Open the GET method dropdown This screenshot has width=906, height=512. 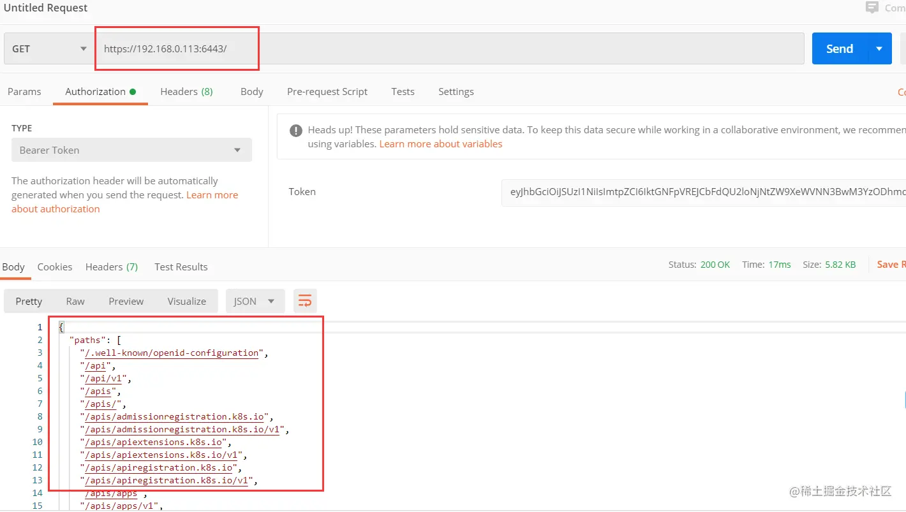(48, 48)
